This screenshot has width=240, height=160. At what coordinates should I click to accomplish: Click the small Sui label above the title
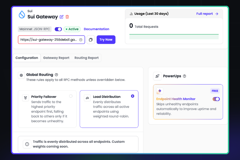[30, 11]
